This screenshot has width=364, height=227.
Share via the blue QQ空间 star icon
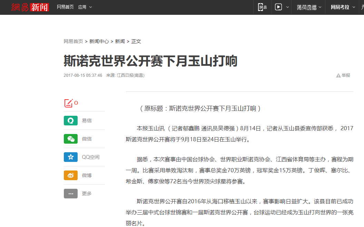[71, 157]
